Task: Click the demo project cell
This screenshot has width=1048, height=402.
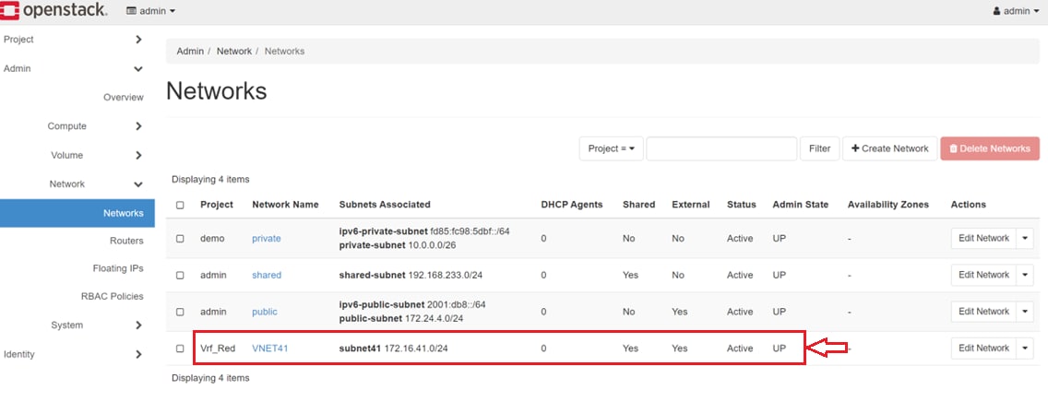Action: (212, 239)
